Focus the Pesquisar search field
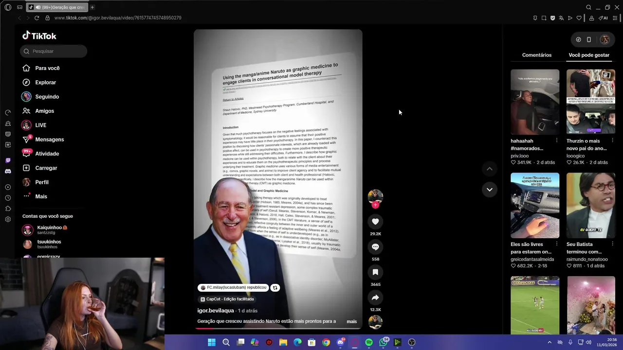 [x=54, y=51]
